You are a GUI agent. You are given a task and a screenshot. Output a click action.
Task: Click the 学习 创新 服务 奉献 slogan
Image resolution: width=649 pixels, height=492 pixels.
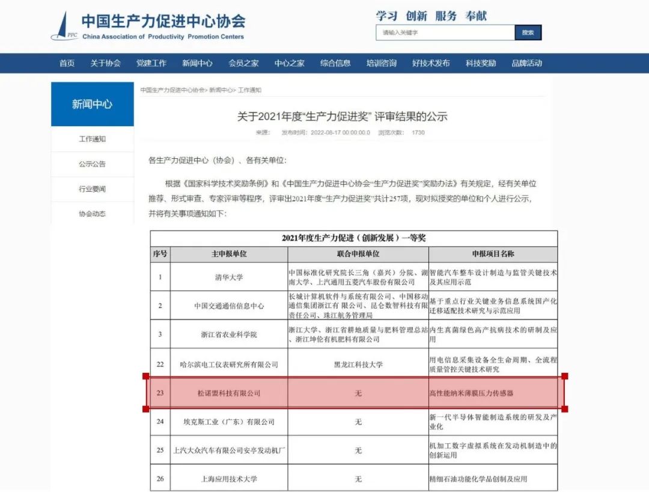click(431, 16)
